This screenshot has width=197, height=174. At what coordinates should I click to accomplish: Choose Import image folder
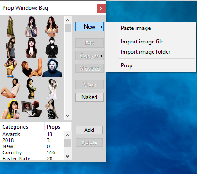coord(146,52)
